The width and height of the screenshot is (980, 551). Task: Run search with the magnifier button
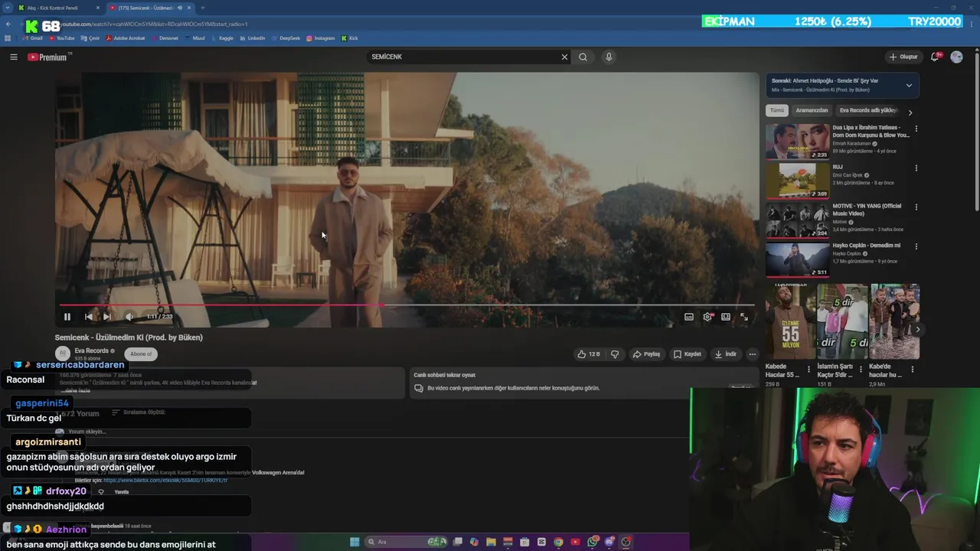click(x=583, y=57)
